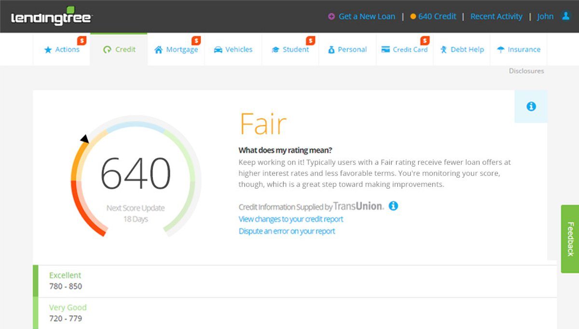The height and width of the screenshot is (329, 579).
Task: Click the dollar badge on Credit Card tab
Action: click(425, 40)
